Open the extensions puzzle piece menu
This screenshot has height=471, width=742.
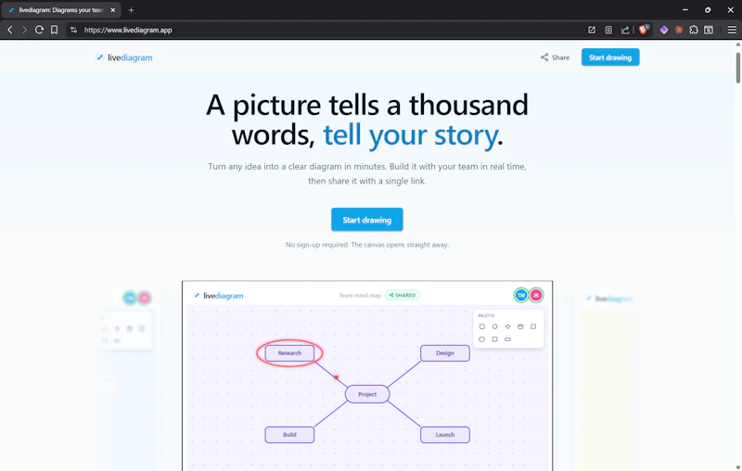pyautogui.click(x=694, y=30)
